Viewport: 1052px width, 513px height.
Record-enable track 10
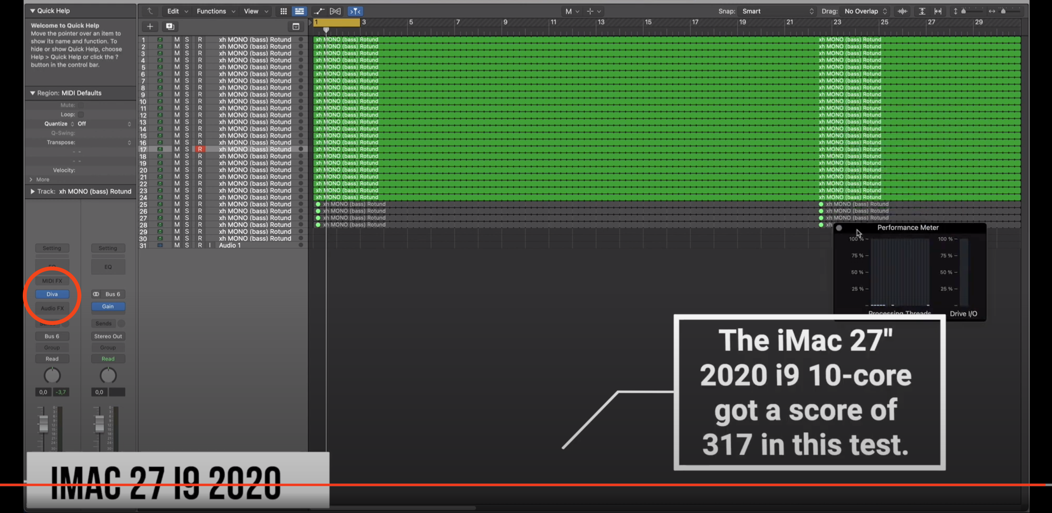[200, 102]
